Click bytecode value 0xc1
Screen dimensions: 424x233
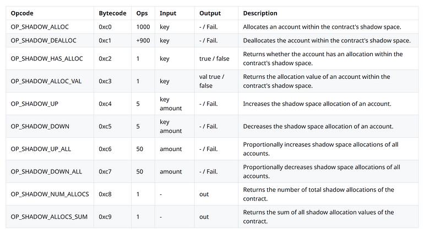tap(105, 40)
